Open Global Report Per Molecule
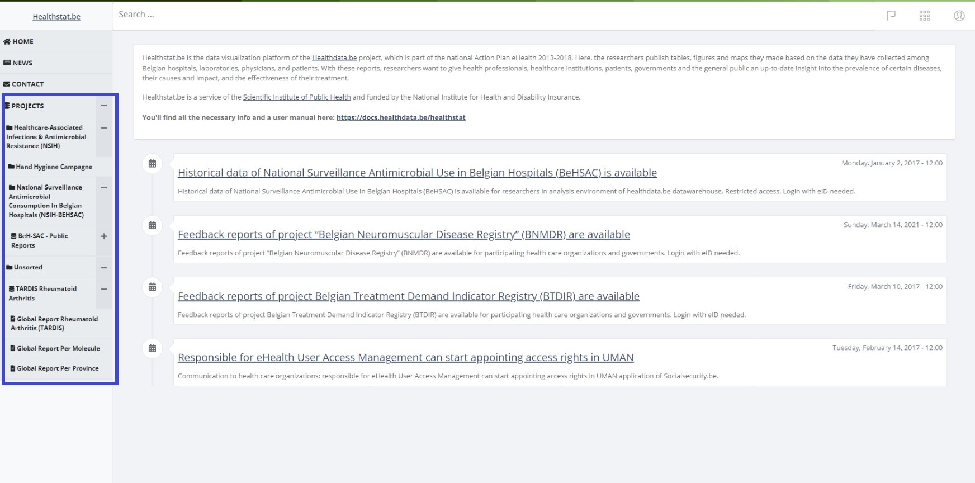This screenshot has height=483, width=975. click(x=58, y=348)
